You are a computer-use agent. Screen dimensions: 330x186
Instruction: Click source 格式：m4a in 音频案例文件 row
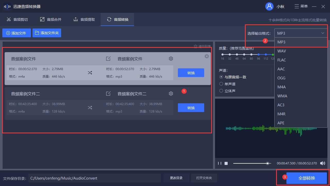[17, 77]
